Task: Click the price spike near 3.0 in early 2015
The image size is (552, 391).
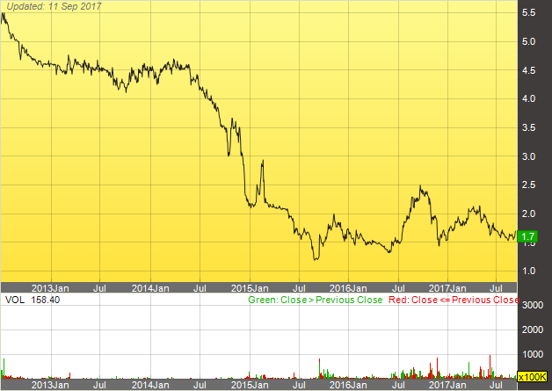Action: click(263, 161)
